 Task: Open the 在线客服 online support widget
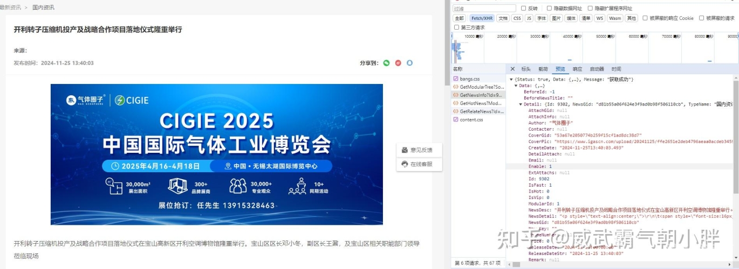tap(419, 164)
